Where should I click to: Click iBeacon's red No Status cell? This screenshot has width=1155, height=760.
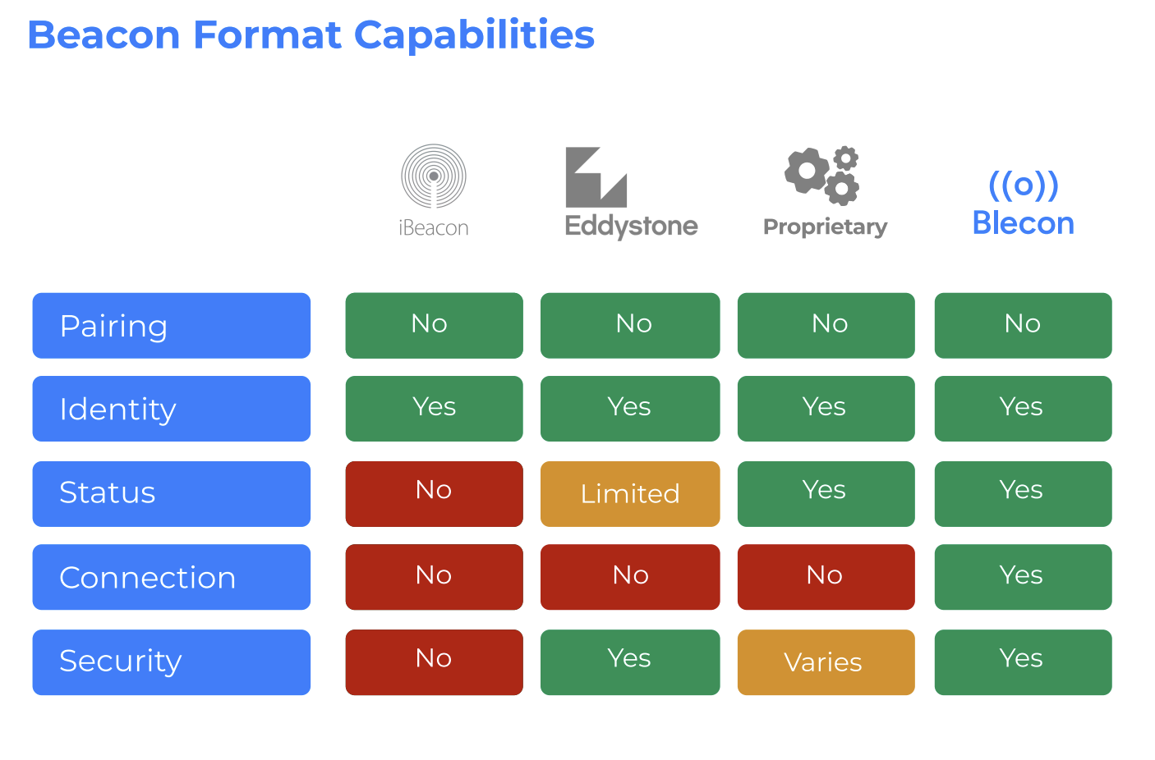click(434, 493)
